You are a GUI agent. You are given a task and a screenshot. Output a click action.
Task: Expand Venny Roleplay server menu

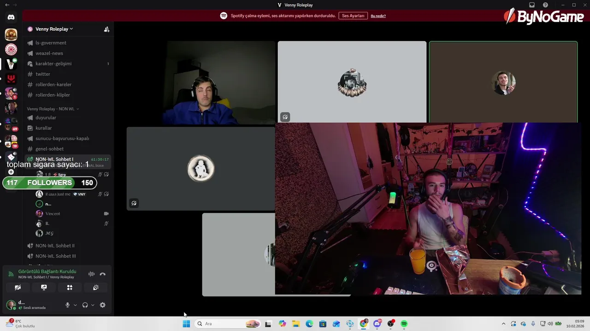coord(54,29)
